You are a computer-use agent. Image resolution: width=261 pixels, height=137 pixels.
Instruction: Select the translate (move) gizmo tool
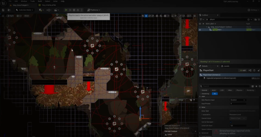tap(146, 16)
